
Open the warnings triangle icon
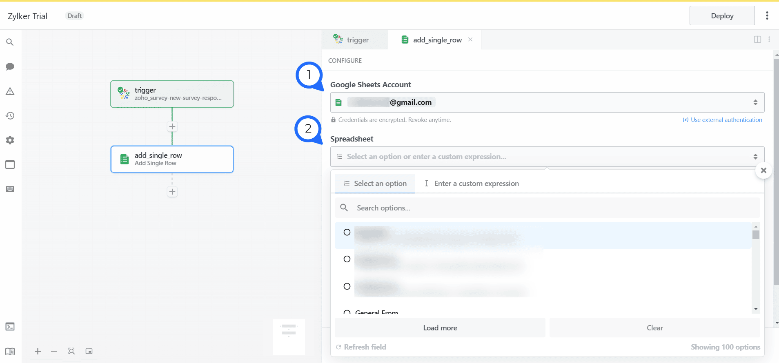click(10, 91)
